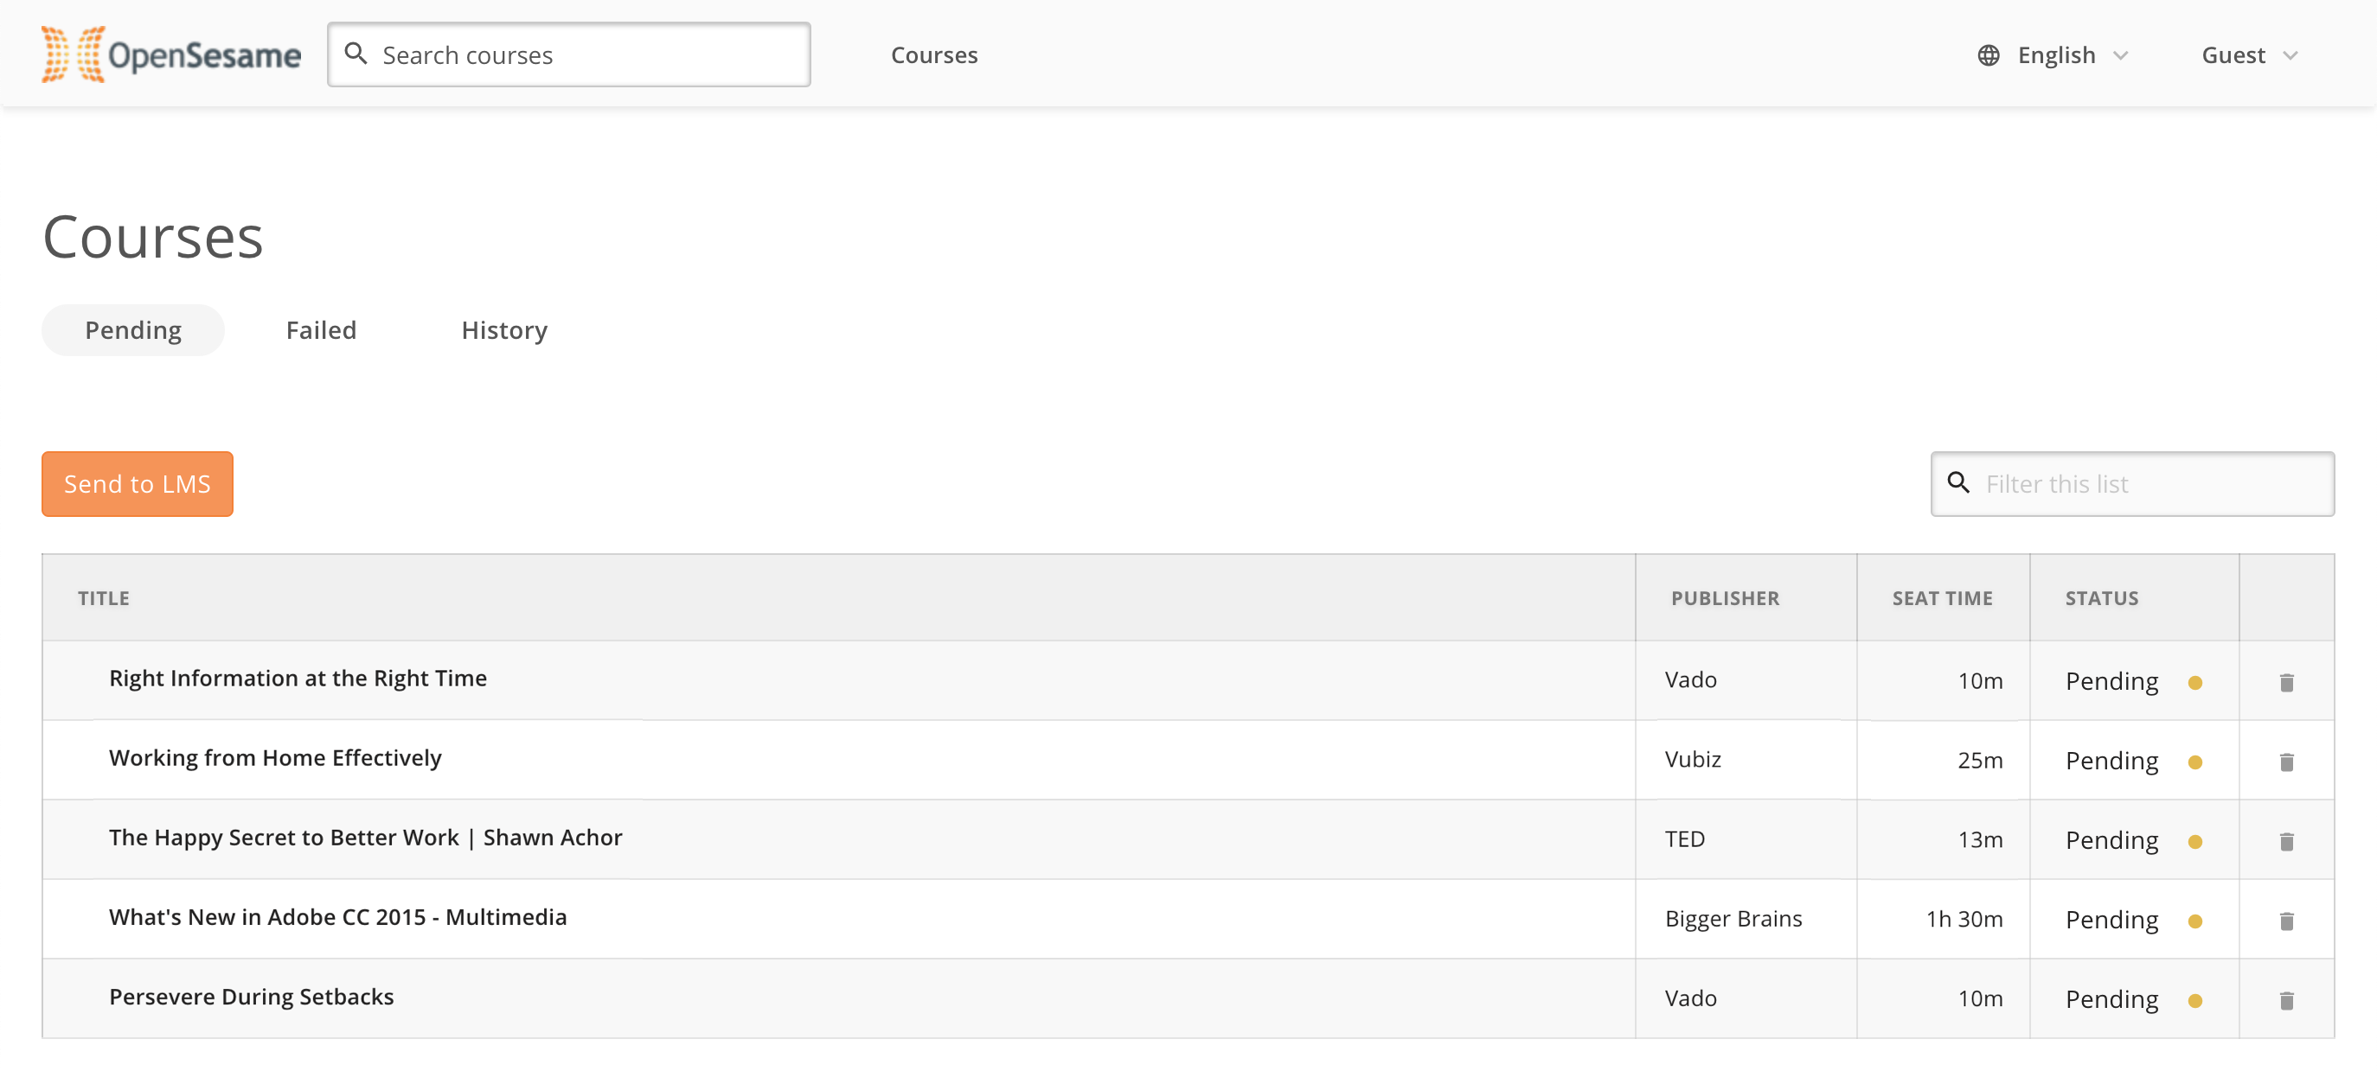The width and height of the screenshot is (2377, 1071).
Task: Click pending status dot for Persevere During Setbacks
Action: 2195,1000
